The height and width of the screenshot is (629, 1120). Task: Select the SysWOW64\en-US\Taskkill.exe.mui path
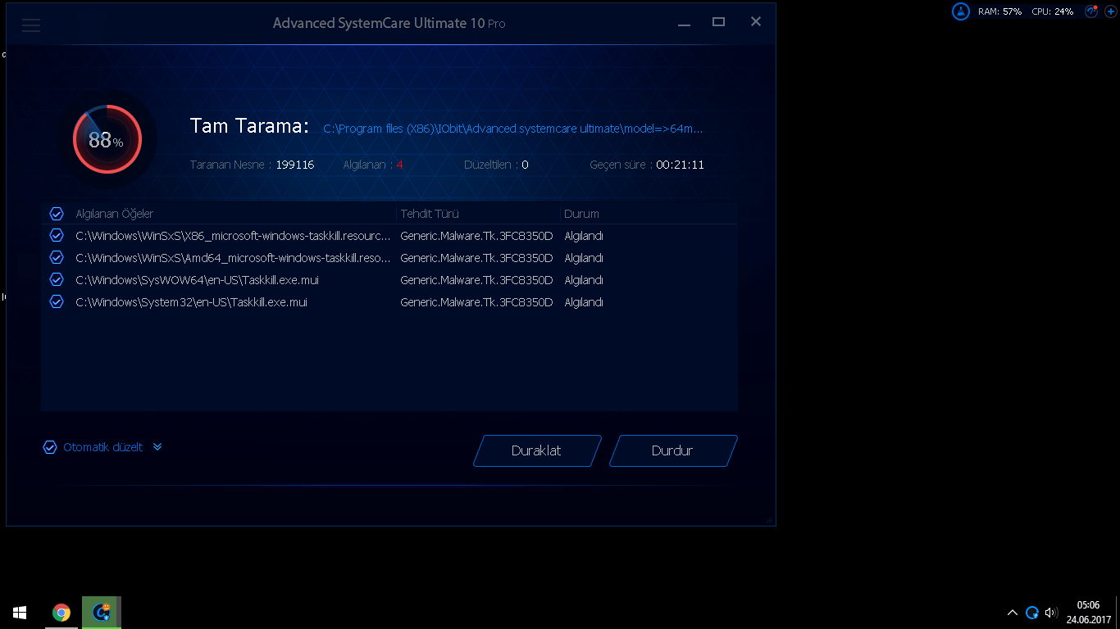pyautogui.click(x=197, y=280)
